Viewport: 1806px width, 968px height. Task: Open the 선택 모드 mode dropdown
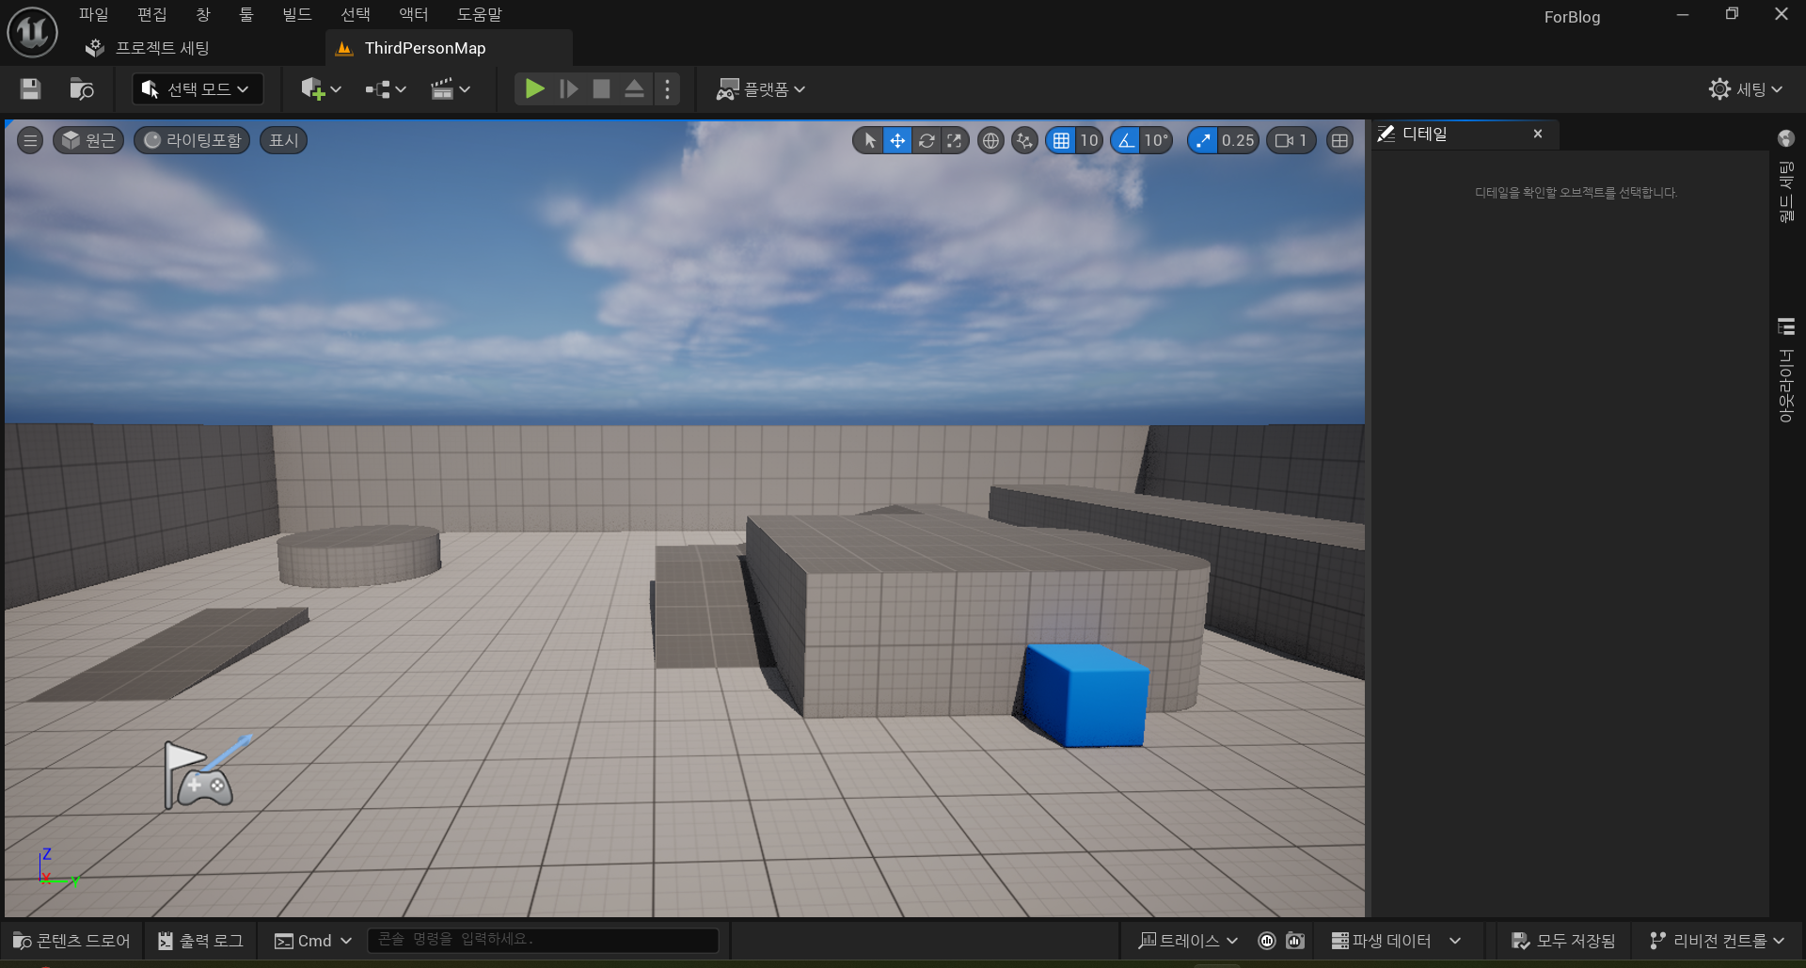tap(197, 89)
